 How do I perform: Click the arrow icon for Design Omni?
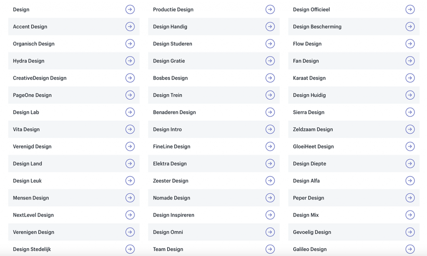(270, 232)
